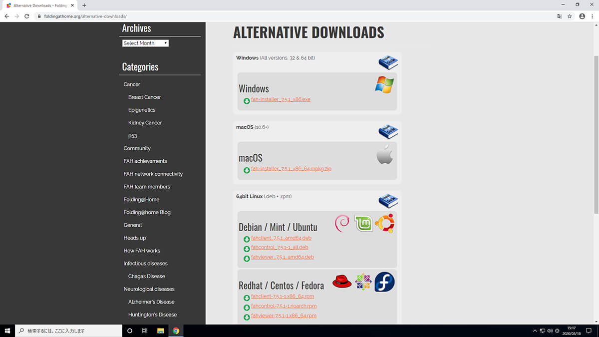Open the FAH team members category
The image size is (599, 337).
click(147, 187)
